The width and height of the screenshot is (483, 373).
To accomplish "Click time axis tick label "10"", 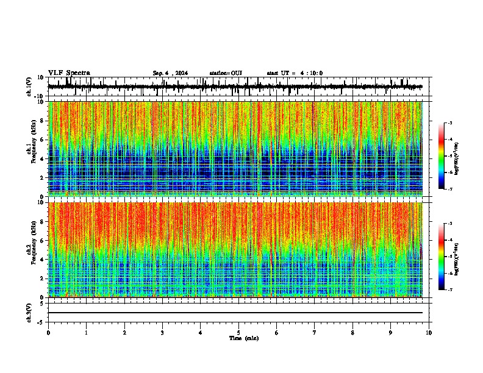I will tap(429, 333).
